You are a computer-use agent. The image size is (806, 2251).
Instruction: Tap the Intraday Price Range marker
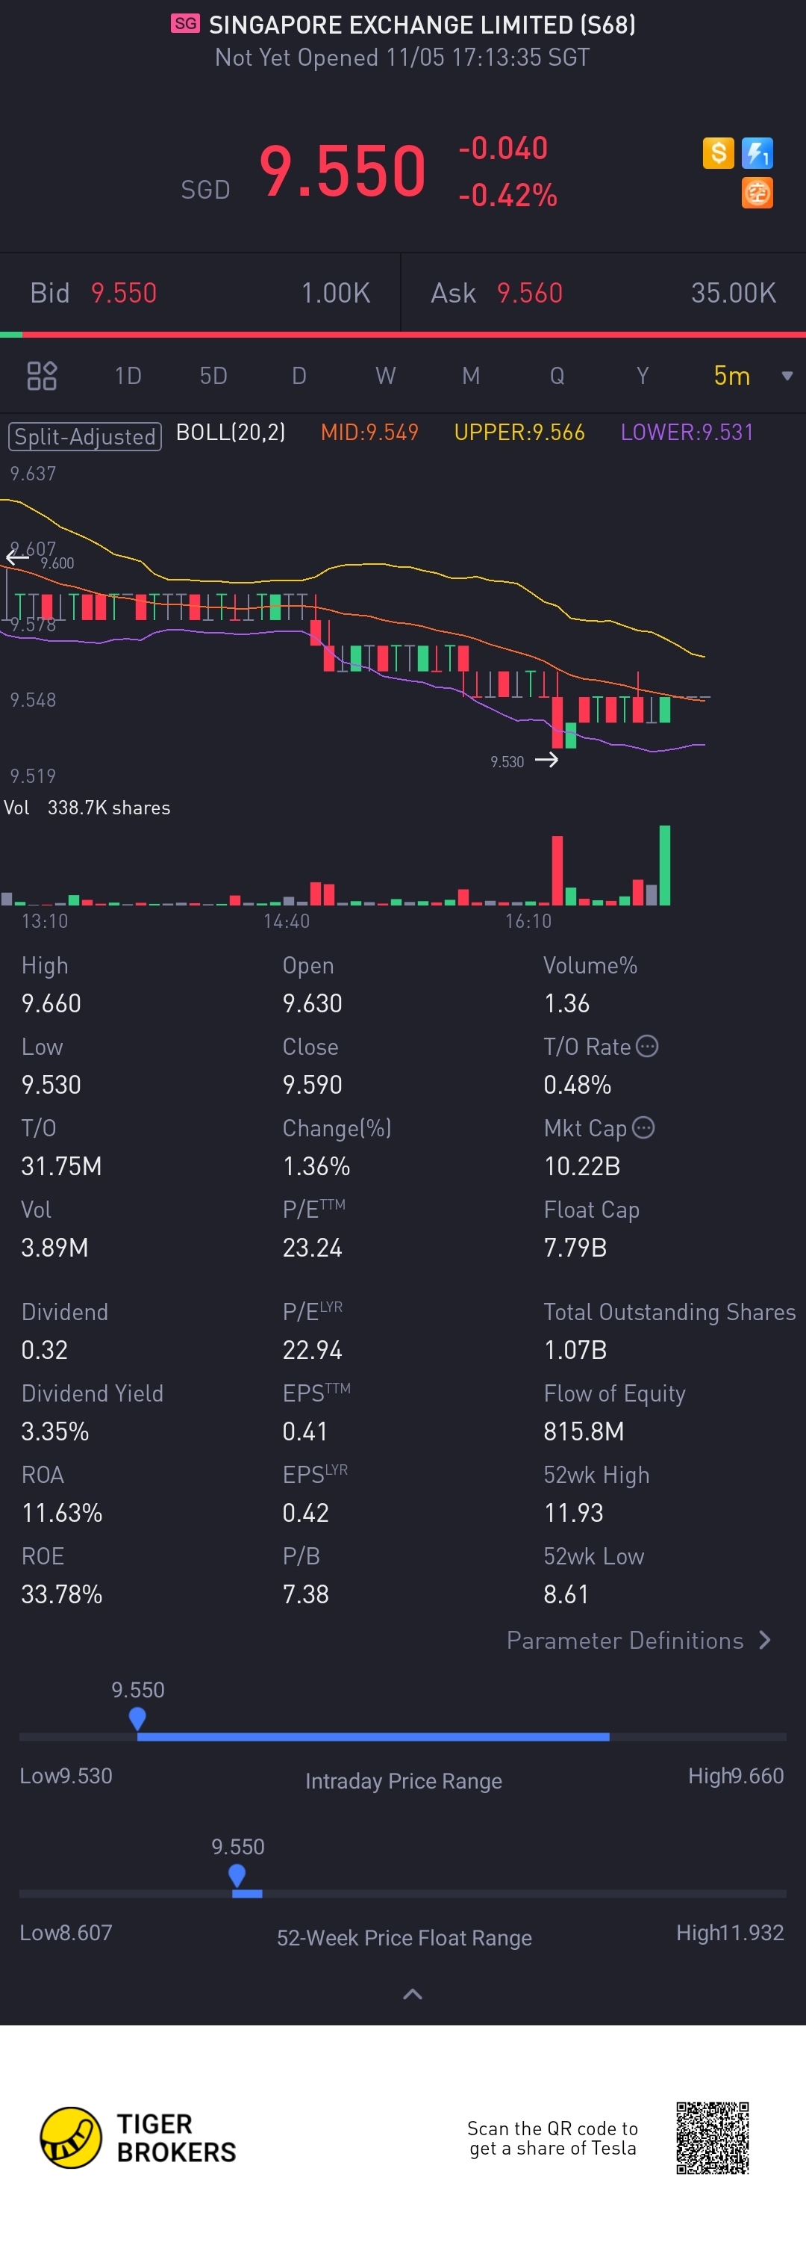point(137,1718)
